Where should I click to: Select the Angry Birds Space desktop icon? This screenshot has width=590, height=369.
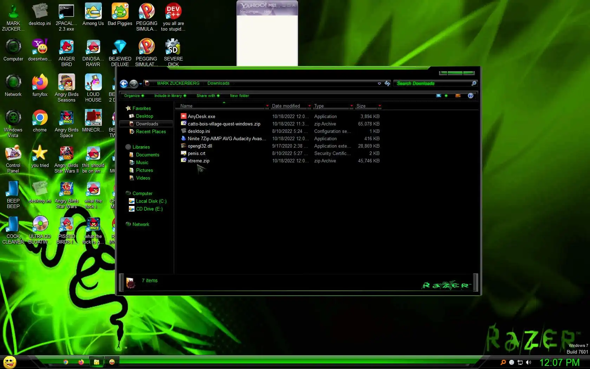tap(66, 124)
